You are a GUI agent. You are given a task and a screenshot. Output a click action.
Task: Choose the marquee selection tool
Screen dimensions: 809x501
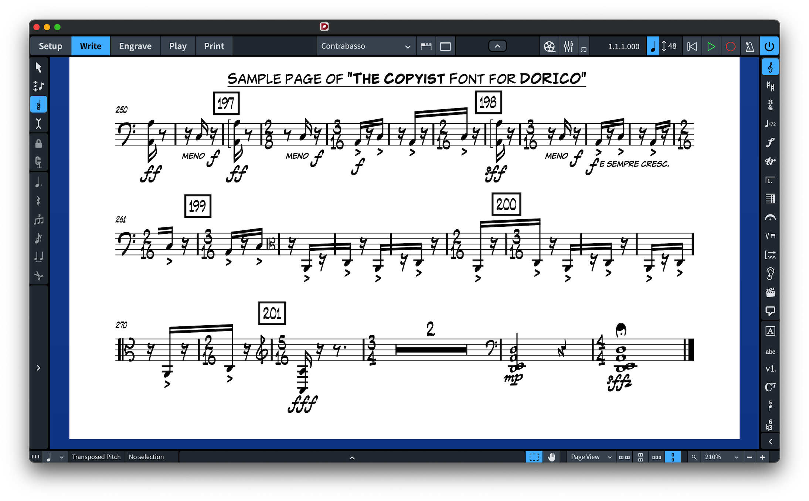click(x=534, y=457)
